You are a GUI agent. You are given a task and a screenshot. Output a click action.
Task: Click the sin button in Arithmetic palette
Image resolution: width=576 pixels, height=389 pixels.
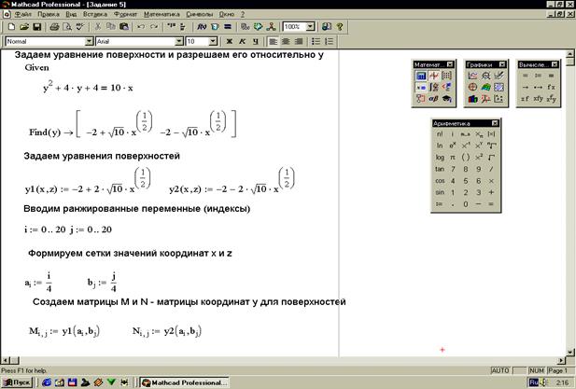[440, 192]
